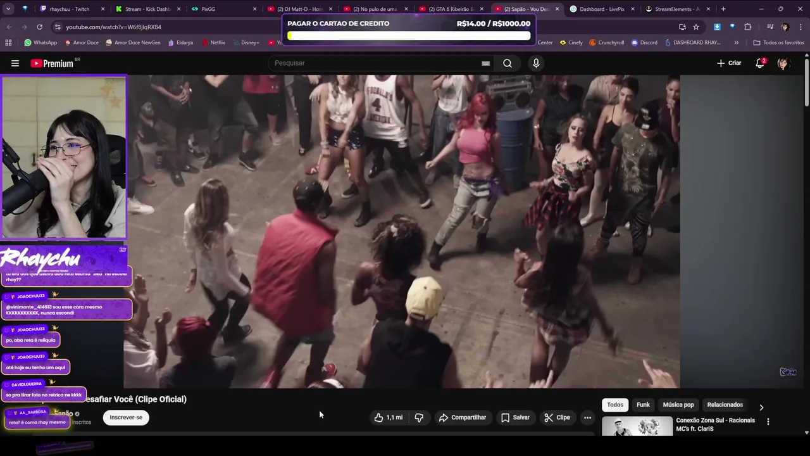Select the Funk filter chip
The image size is (810, 456).
643,405
